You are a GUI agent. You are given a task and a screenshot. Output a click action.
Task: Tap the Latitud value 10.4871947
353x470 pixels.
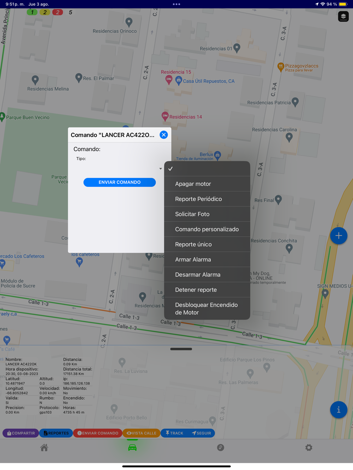click(15, 383)
